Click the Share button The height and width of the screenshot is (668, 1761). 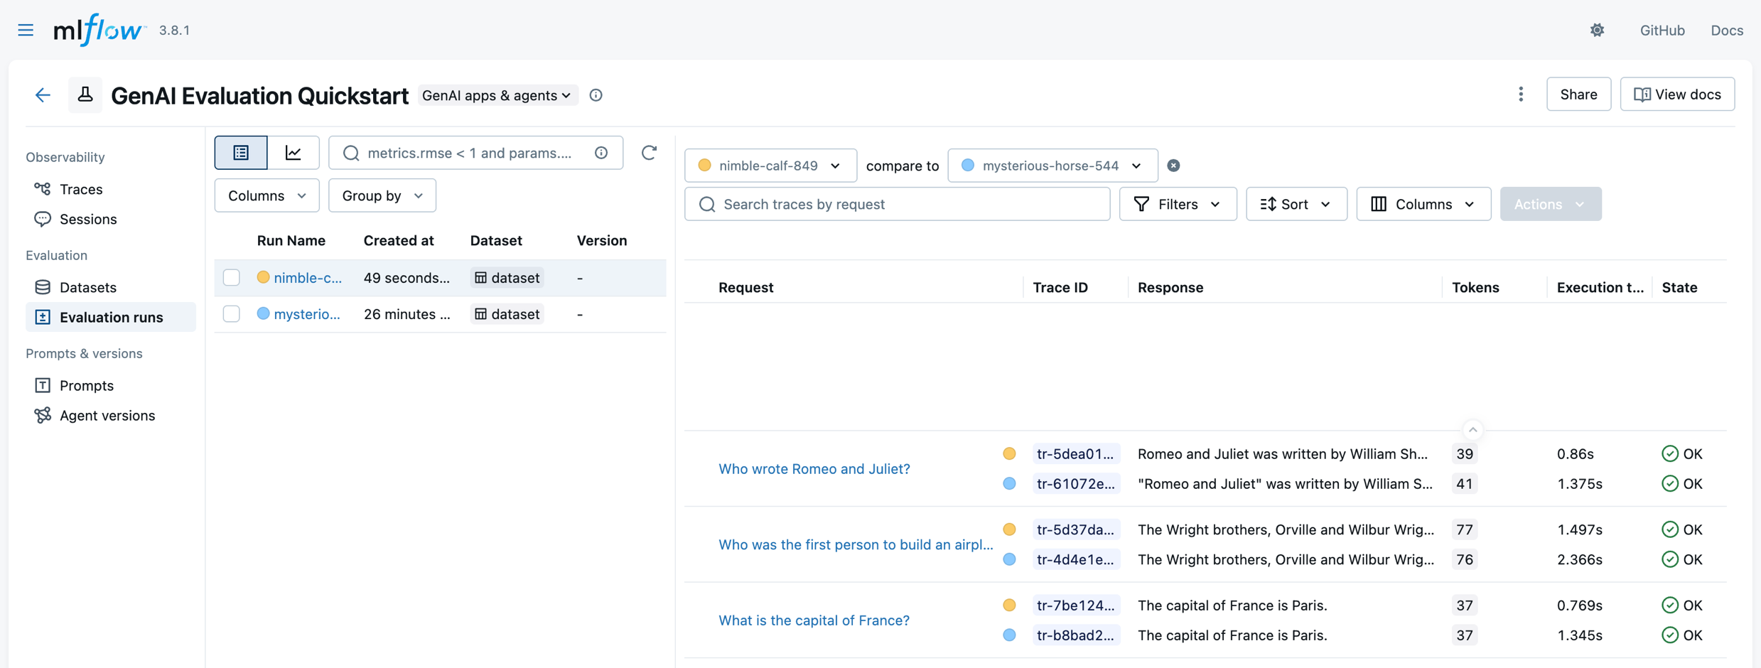[1578, 95]
